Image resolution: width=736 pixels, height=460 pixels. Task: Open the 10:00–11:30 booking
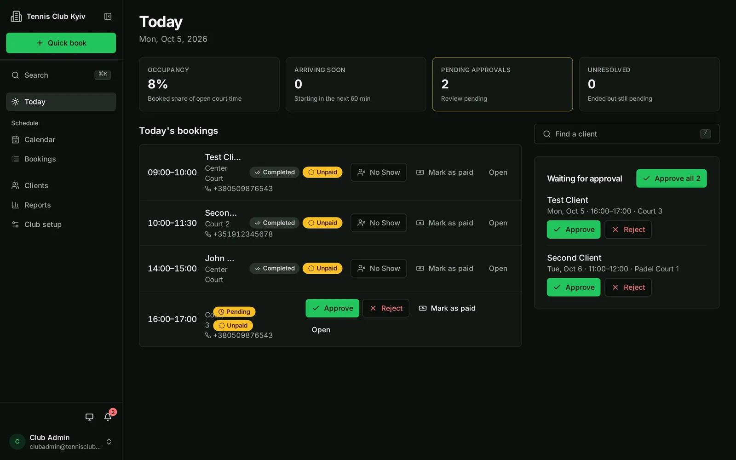click(498, 223)
